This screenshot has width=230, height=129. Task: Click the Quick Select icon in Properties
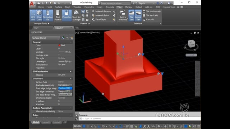(71, 38)
